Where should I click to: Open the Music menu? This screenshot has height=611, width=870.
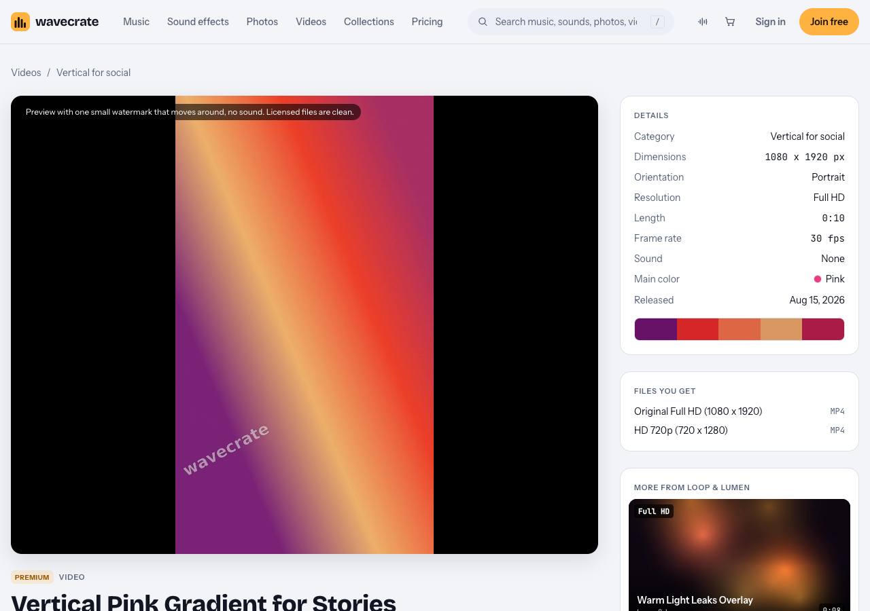click(136, 22)
